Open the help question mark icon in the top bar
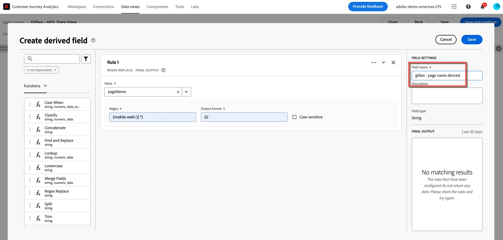Viewport: 503px width, 240px height. 468,6
